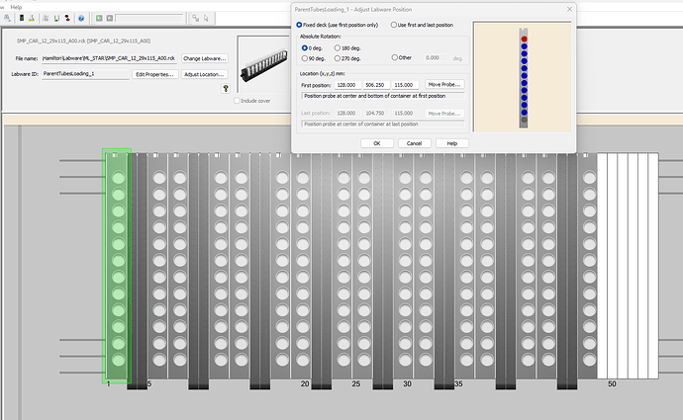683x420 pixels.
Task: Click the track 25 label on deck
Action: (x=356, y=383)
